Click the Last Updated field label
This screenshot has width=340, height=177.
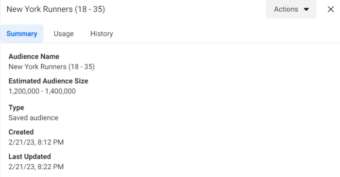click(30, 157)
